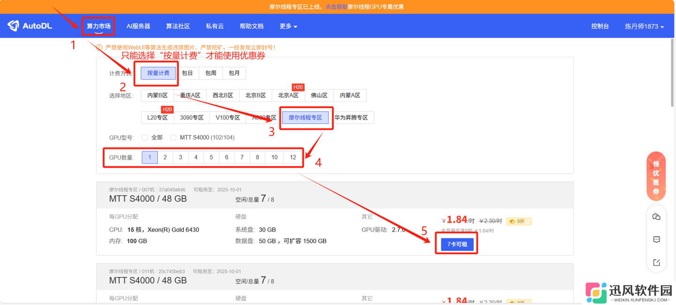
Task: Set GPU count to 3
Action: tap(180, 157)
